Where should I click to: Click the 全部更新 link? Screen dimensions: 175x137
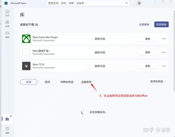[144, 25]
